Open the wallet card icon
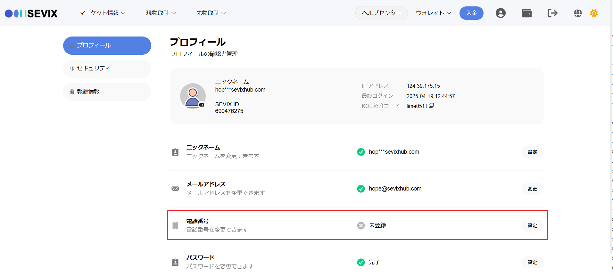The image size is (613, 276). pyautogui.click(x=526, y=13)
